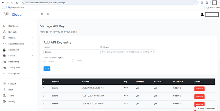Open Help in the sidebar
220x111 pixels.
click(10, 90)
